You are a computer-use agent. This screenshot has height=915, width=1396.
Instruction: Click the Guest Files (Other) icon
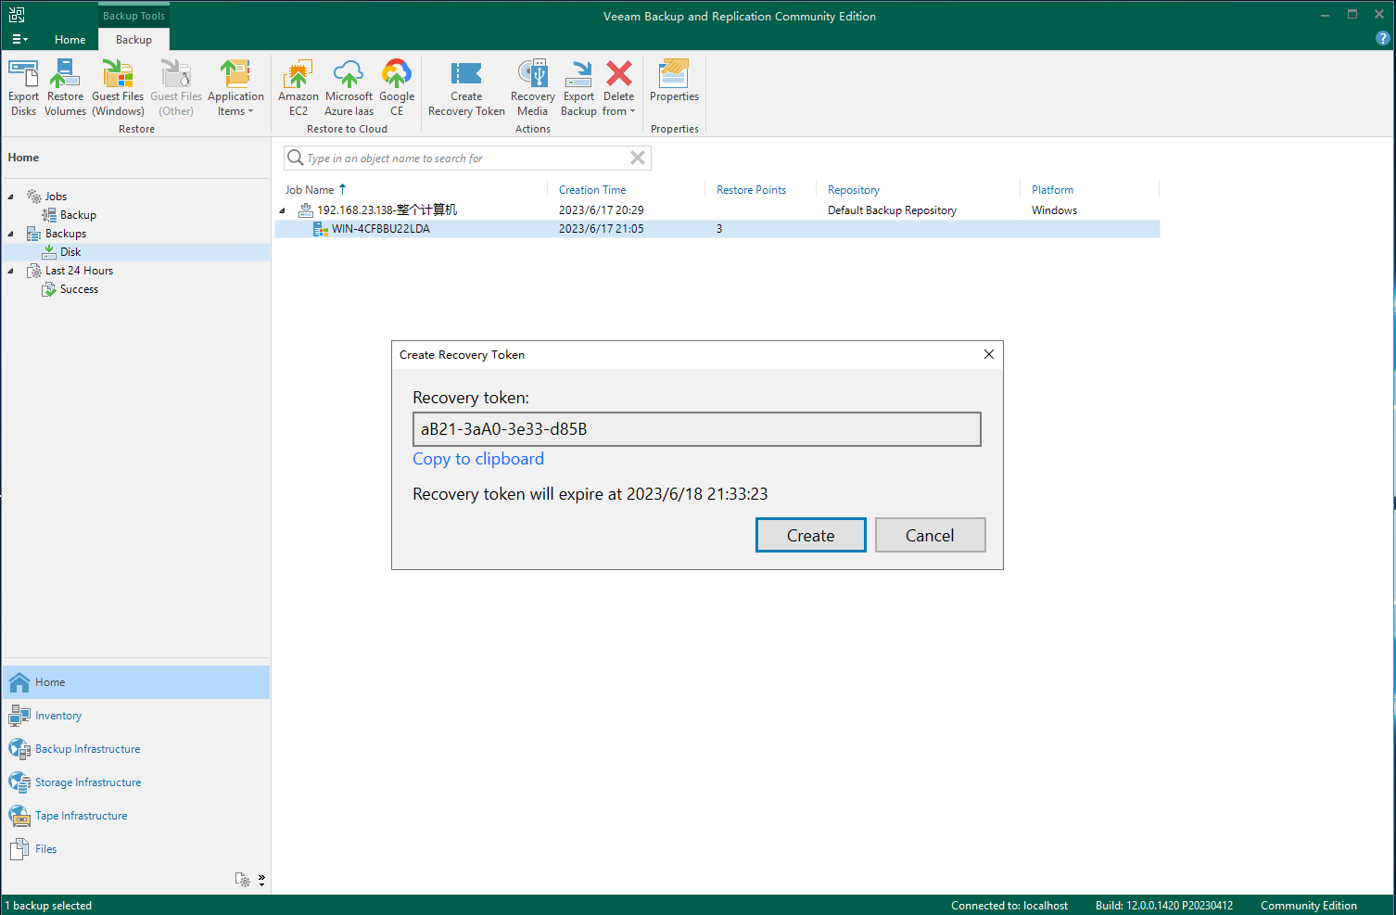pos(176,87)
